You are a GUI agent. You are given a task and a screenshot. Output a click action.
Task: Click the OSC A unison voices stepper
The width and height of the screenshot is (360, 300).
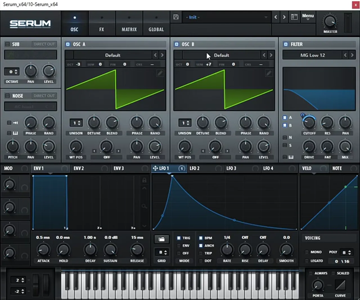pyautogui.click(x=76, y=123)
